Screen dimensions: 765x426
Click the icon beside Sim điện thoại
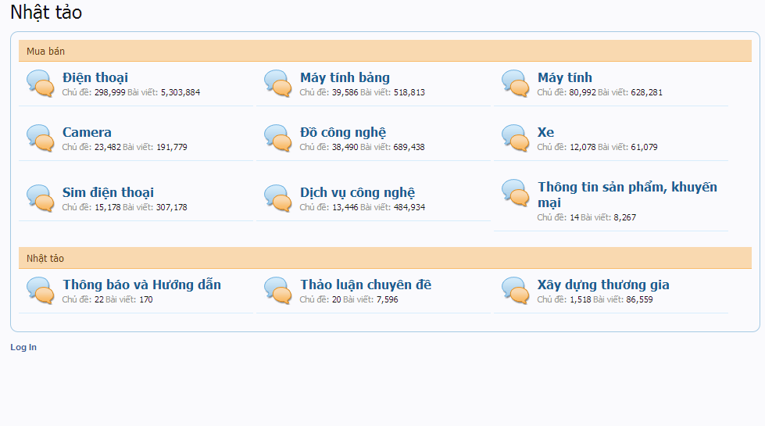[40, 198]
